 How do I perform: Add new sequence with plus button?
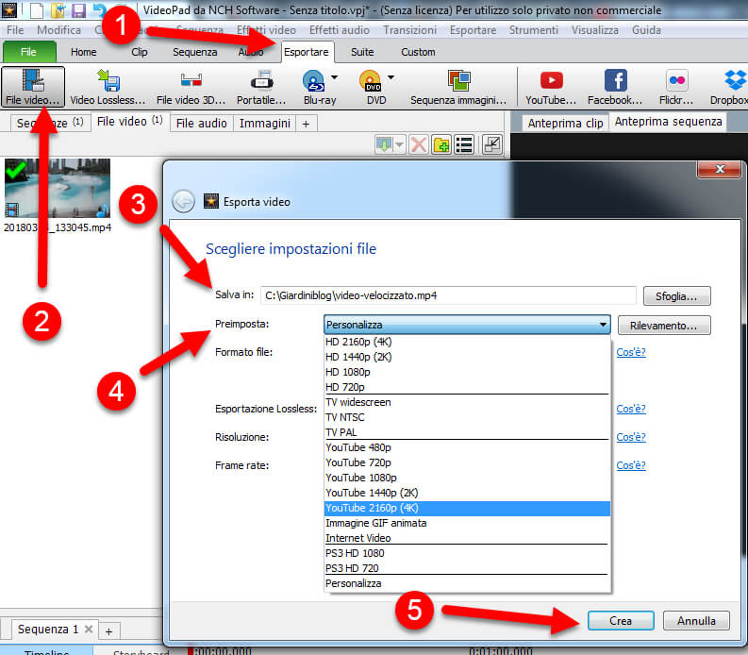tap(108, 631)
